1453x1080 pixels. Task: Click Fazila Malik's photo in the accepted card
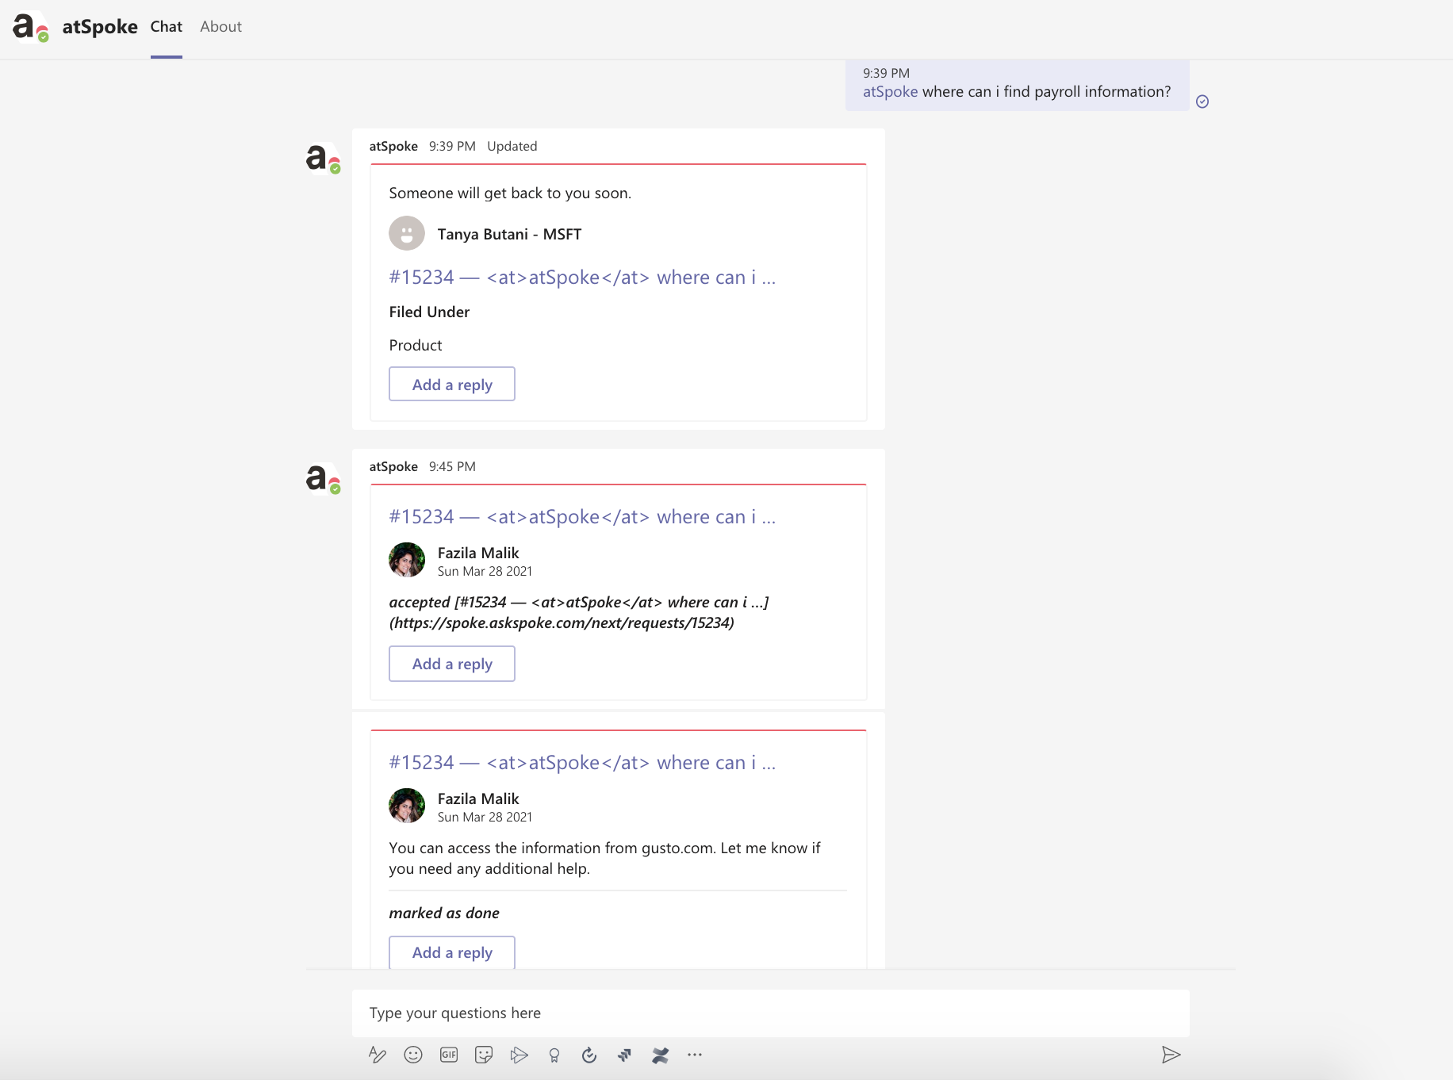(407, 560)
